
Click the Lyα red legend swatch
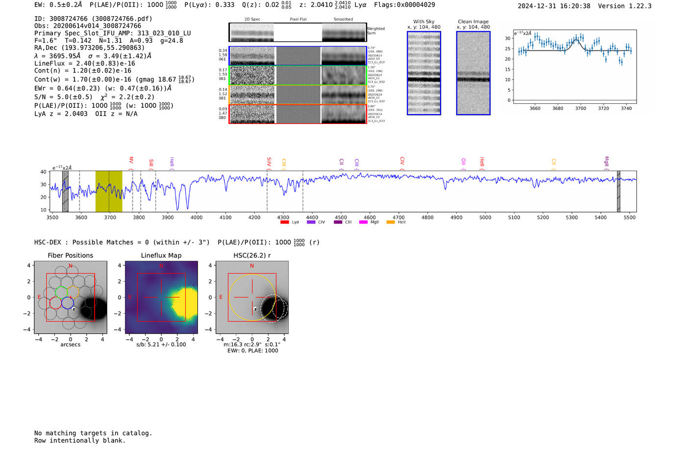tap(284, 222)
